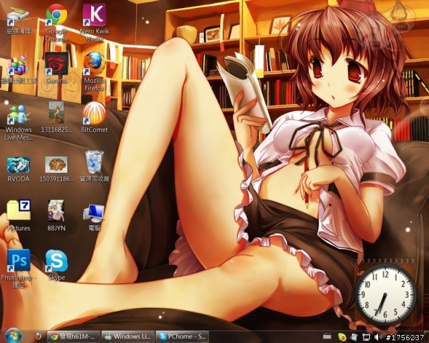The width and height of the screenshot is (429, 343).
Task: Select the 電腦 Computer icon
Action: (95, 218)
